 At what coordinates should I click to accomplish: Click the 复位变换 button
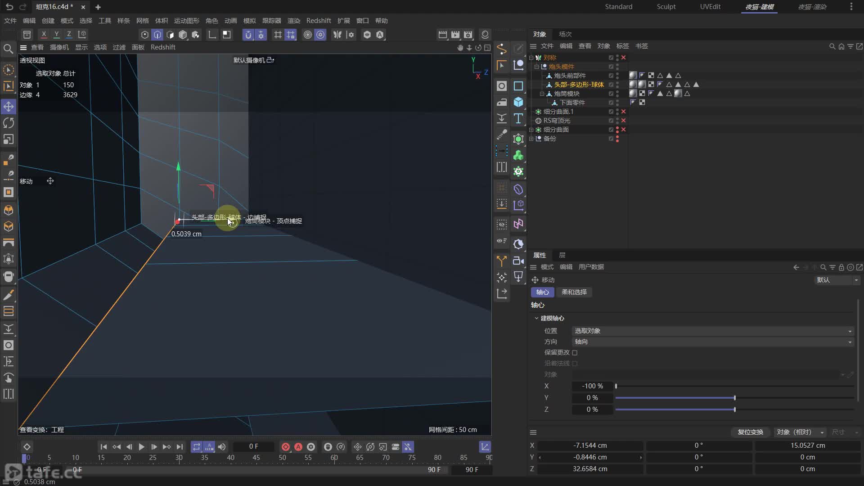[x=750, y=432]
